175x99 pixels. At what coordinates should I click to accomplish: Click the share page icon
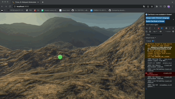point(148,7)
